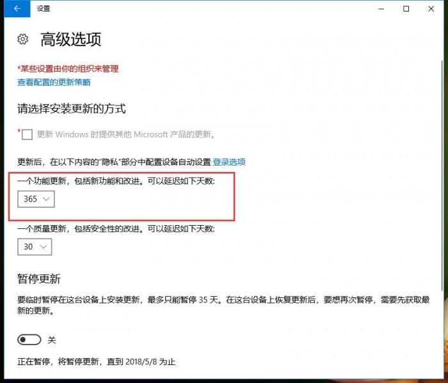The image size is (448, 383).
Task: Click the back arrow in the title bar
Action: point(17,8)
